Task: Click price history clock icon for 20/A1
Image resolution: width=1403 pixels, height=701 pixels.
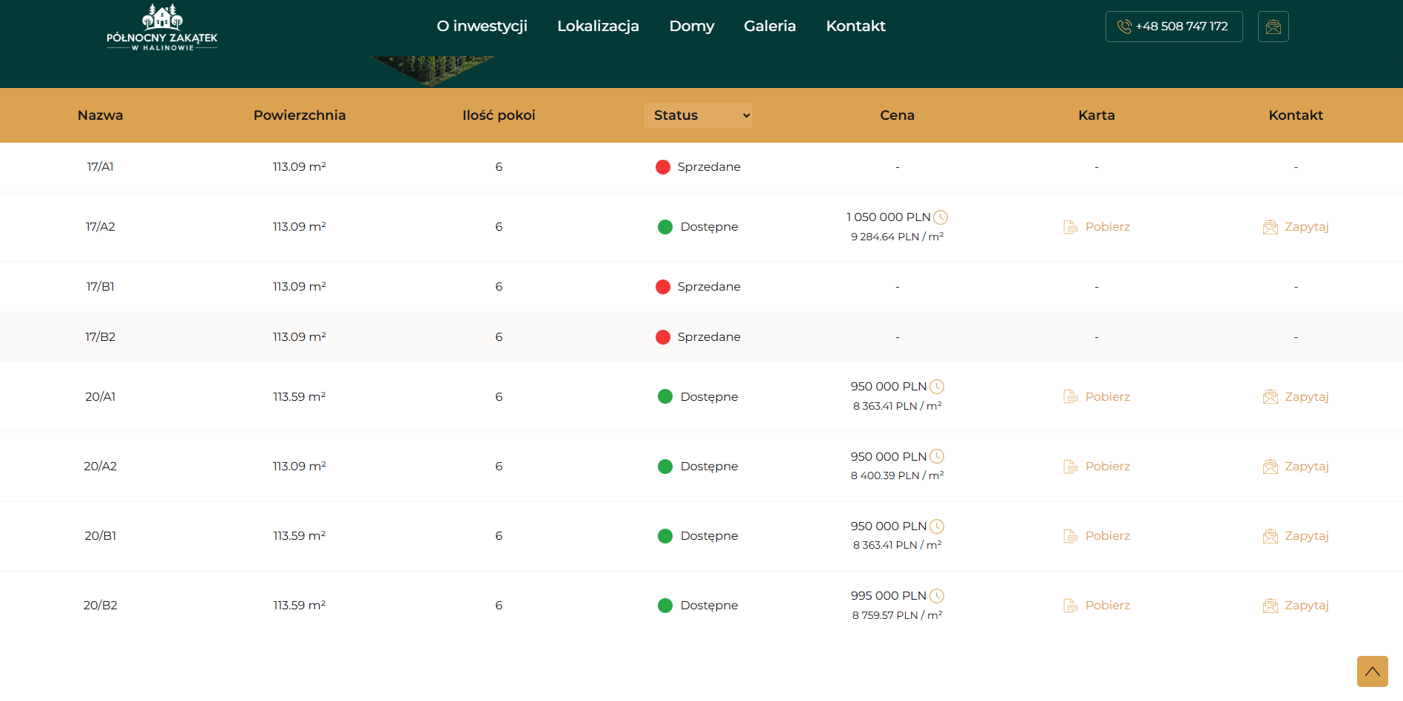Action: (937, 387)
